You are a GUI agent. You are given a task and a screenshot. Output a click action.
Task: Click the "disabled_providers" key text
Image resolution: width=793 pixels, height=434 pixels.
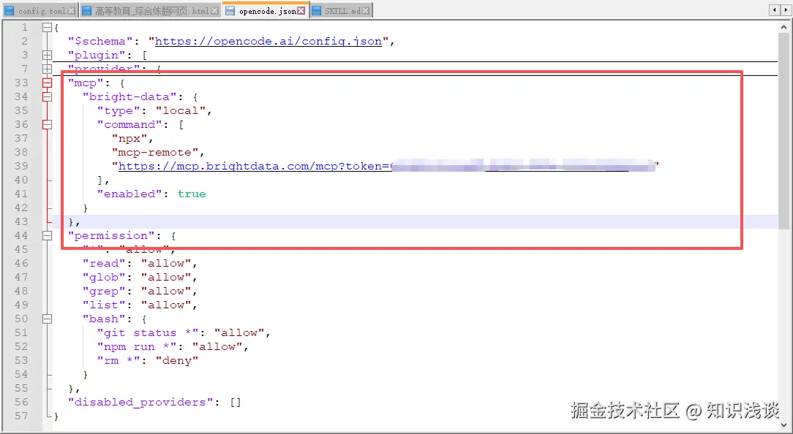tap(140, 402)
